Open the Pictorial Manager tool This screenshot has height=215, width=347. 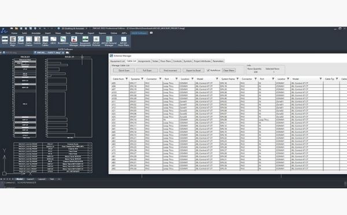tap(109, 41)
